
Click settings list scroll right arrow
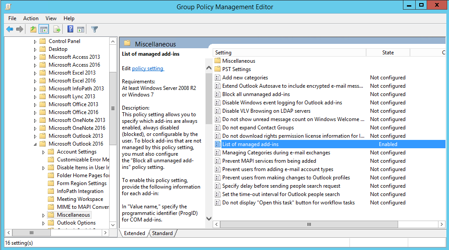[x=442, y=224]
